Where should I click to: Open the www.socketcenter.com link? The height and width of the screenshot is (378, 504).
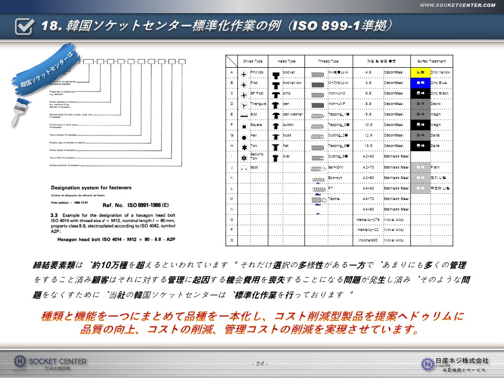(457, 5)
